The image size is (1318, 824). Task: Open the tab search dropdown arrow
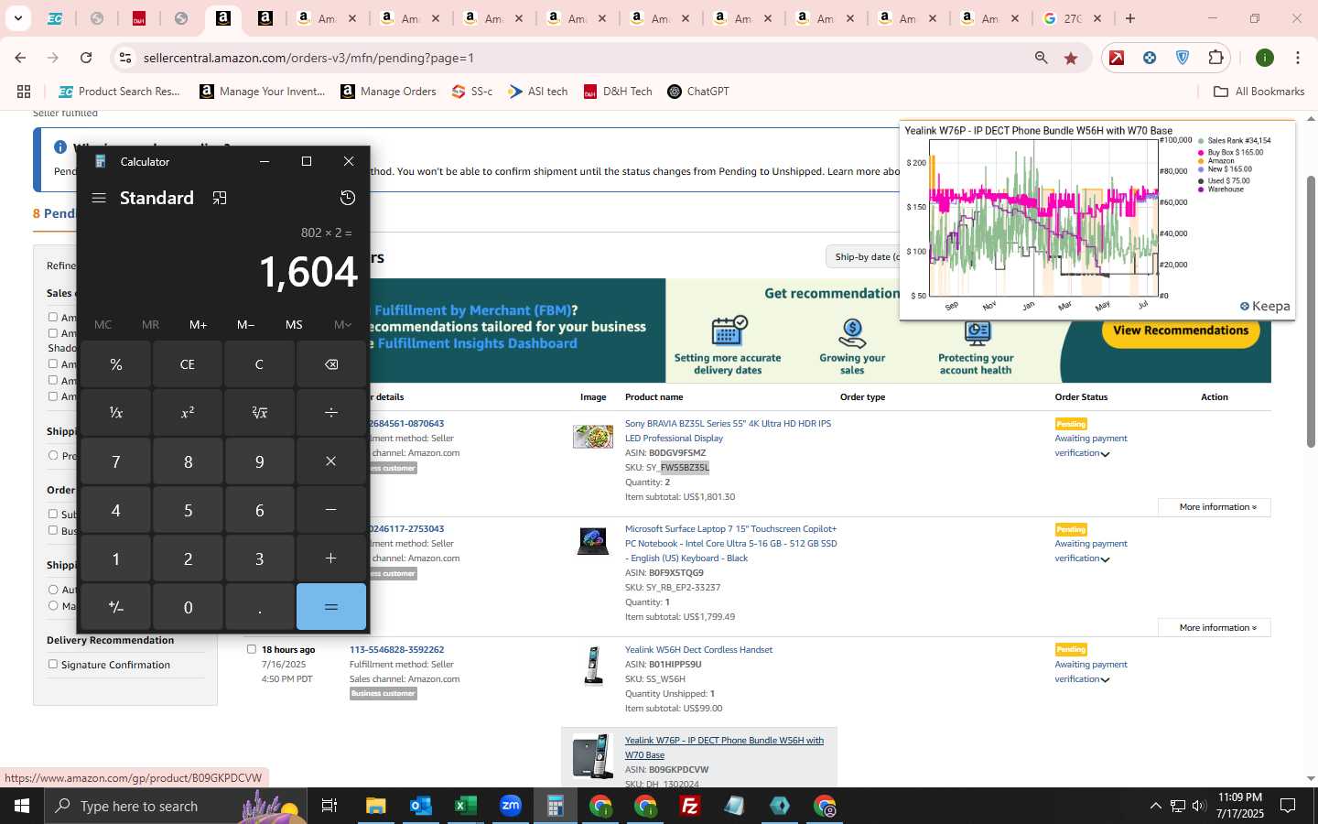[17, 18]
